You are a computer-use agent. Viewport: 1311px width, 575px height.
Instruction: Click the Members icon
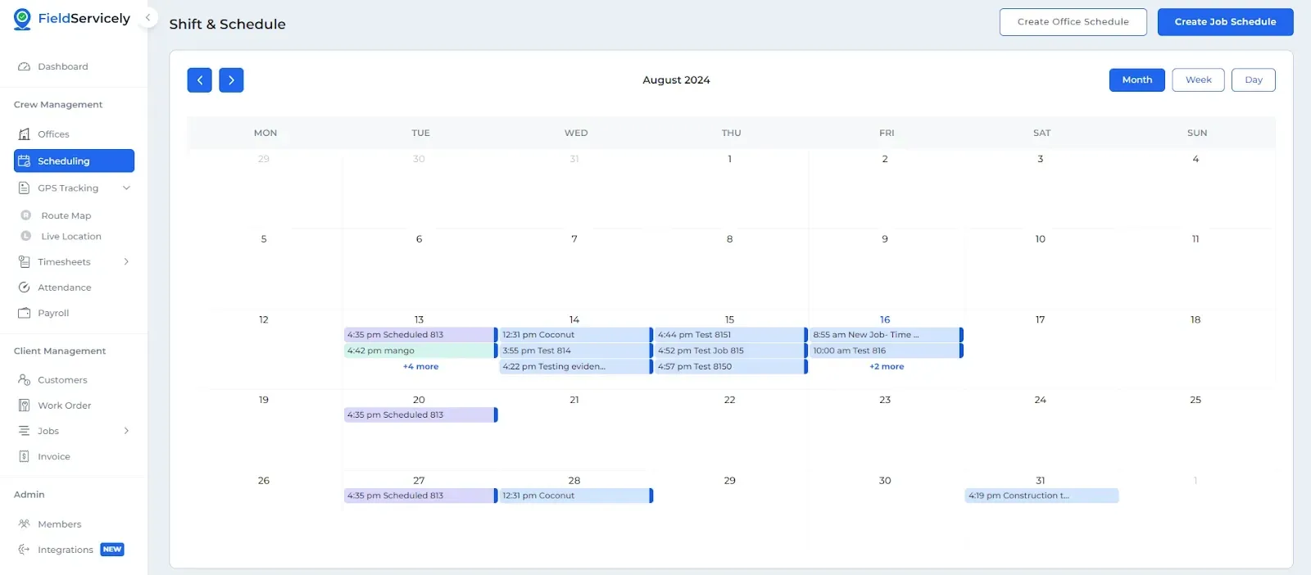[x=25, y=524]
